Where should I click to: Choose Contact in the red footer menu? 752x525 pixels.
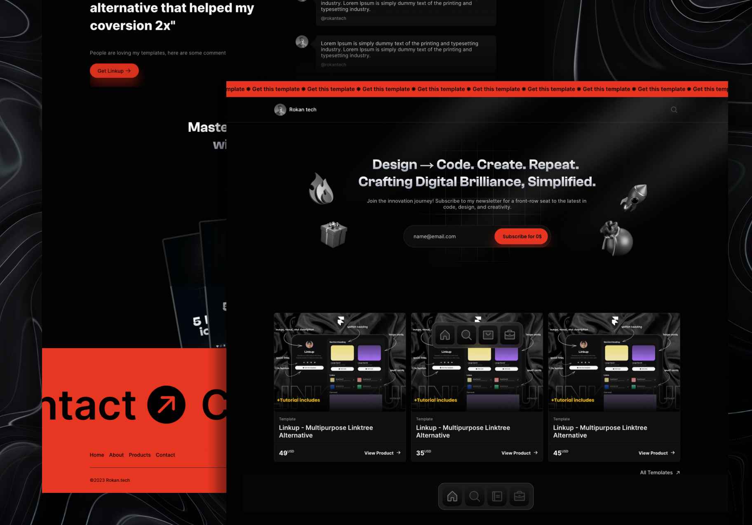point(165,455)
